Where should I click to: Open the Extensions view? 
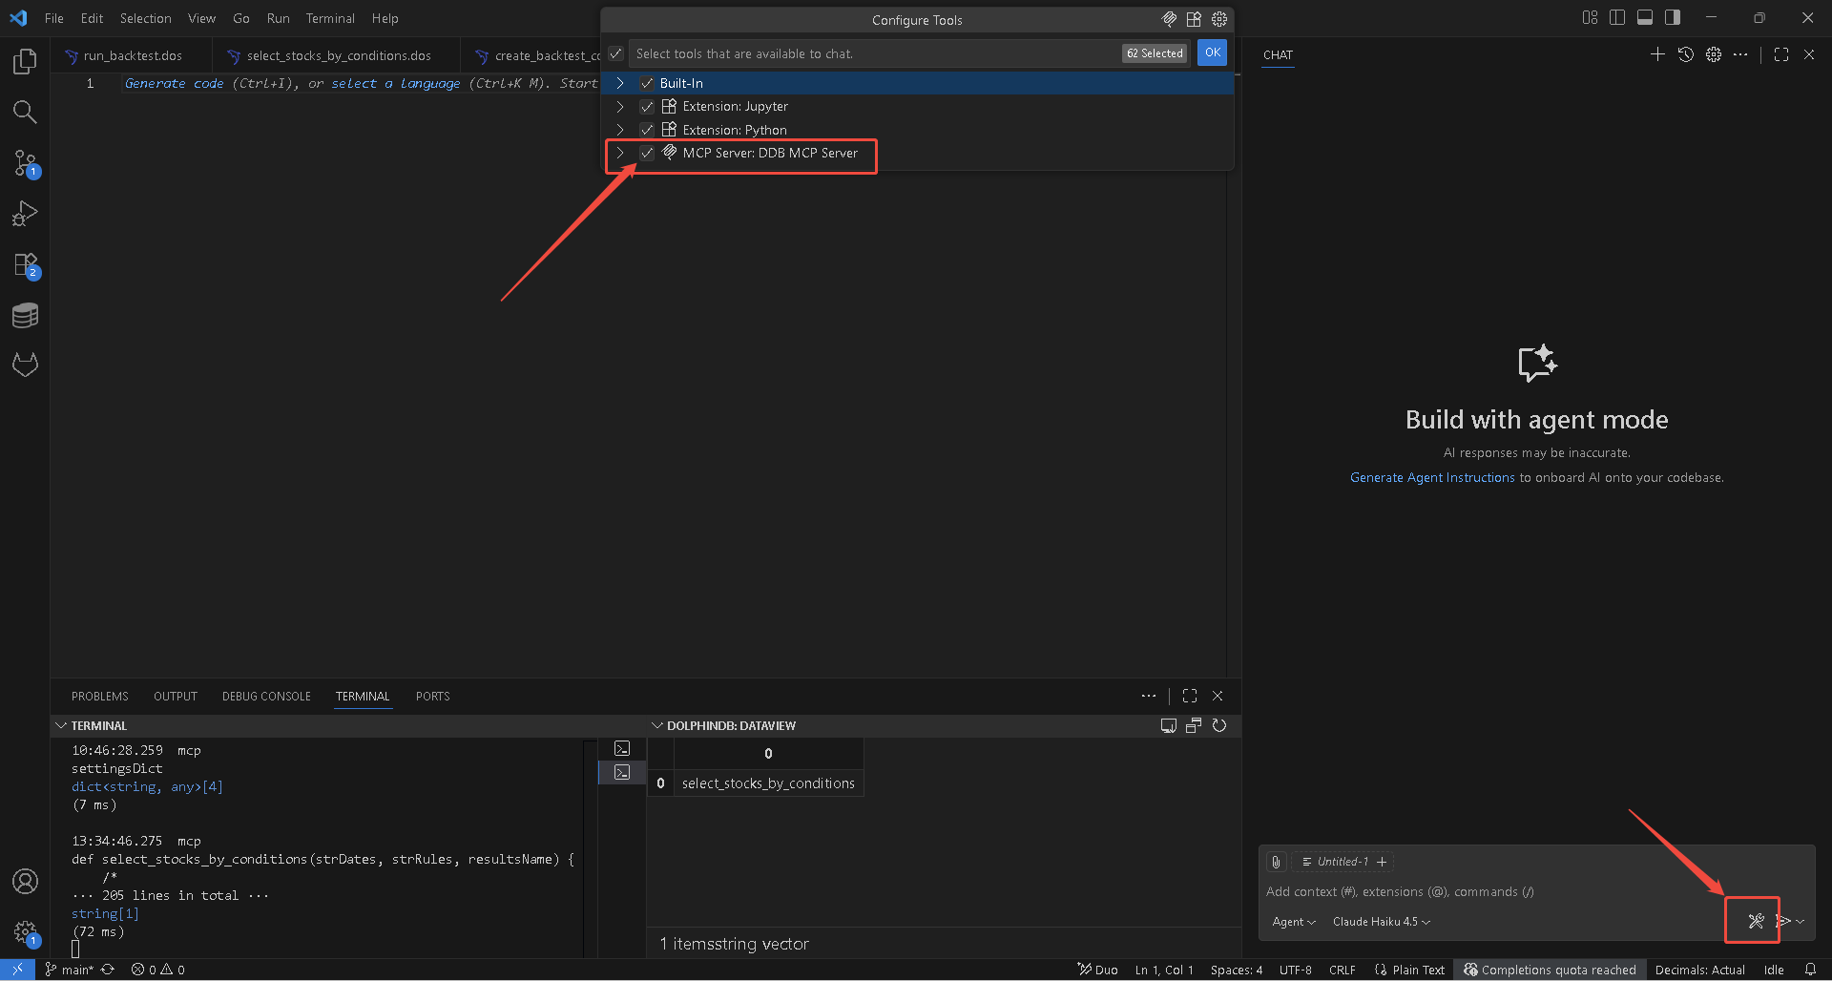(x=25, y=264)
